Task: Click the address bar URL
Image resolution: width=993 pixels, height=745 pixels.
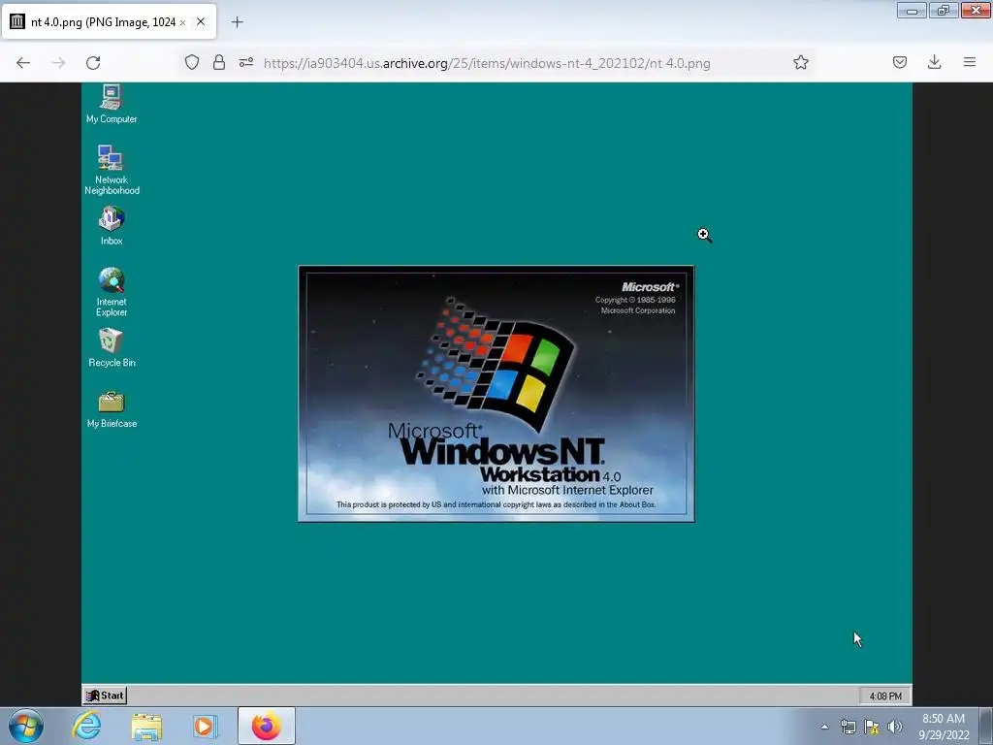Action: coord(487,63)
